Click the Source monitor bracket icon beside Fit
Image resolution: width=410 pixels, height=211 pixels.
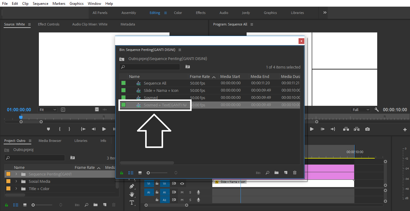click(x=63, y=109)
